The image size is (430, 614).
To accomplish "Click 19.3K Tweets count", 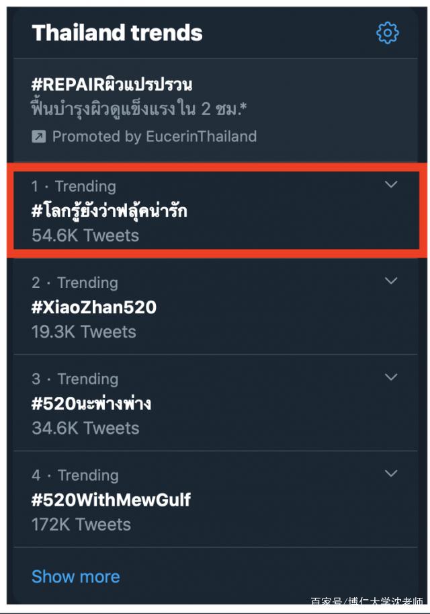I will pyautogui.click(x=84, y=332).
